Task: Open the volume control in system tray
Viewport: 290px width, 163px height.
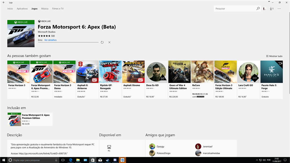Action: point(264,160)
